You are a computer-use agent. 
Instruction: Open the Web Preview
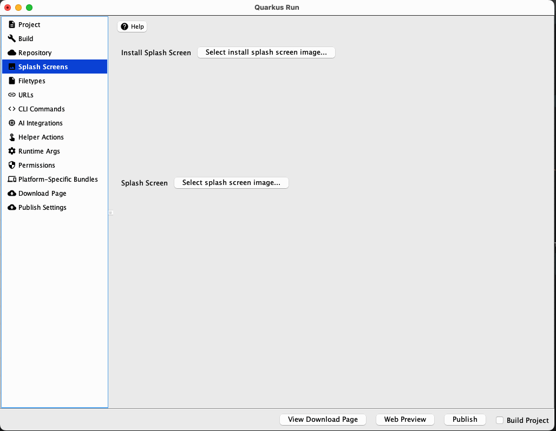[x=405, y=419]
